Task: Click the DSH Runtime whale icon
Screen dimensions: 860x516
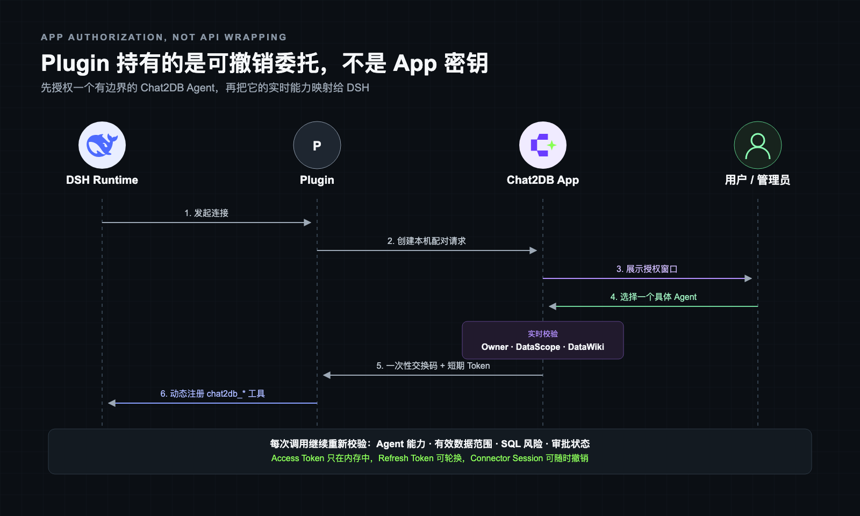Action: click(x=102, y=145)
